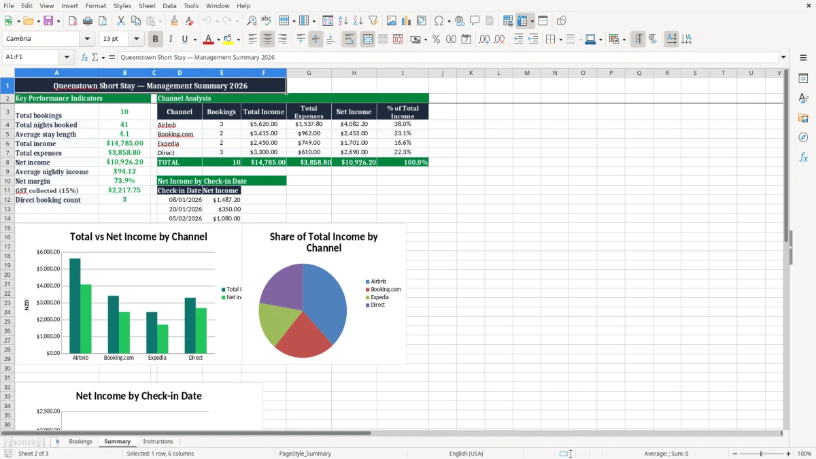
Task: Print the spreadsheet
Action: [86, 21]
